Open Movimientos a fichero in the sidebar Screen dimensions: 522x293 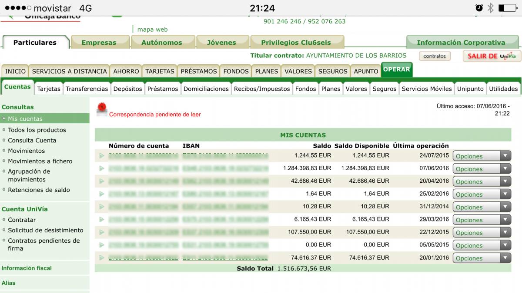coord(40,161)
